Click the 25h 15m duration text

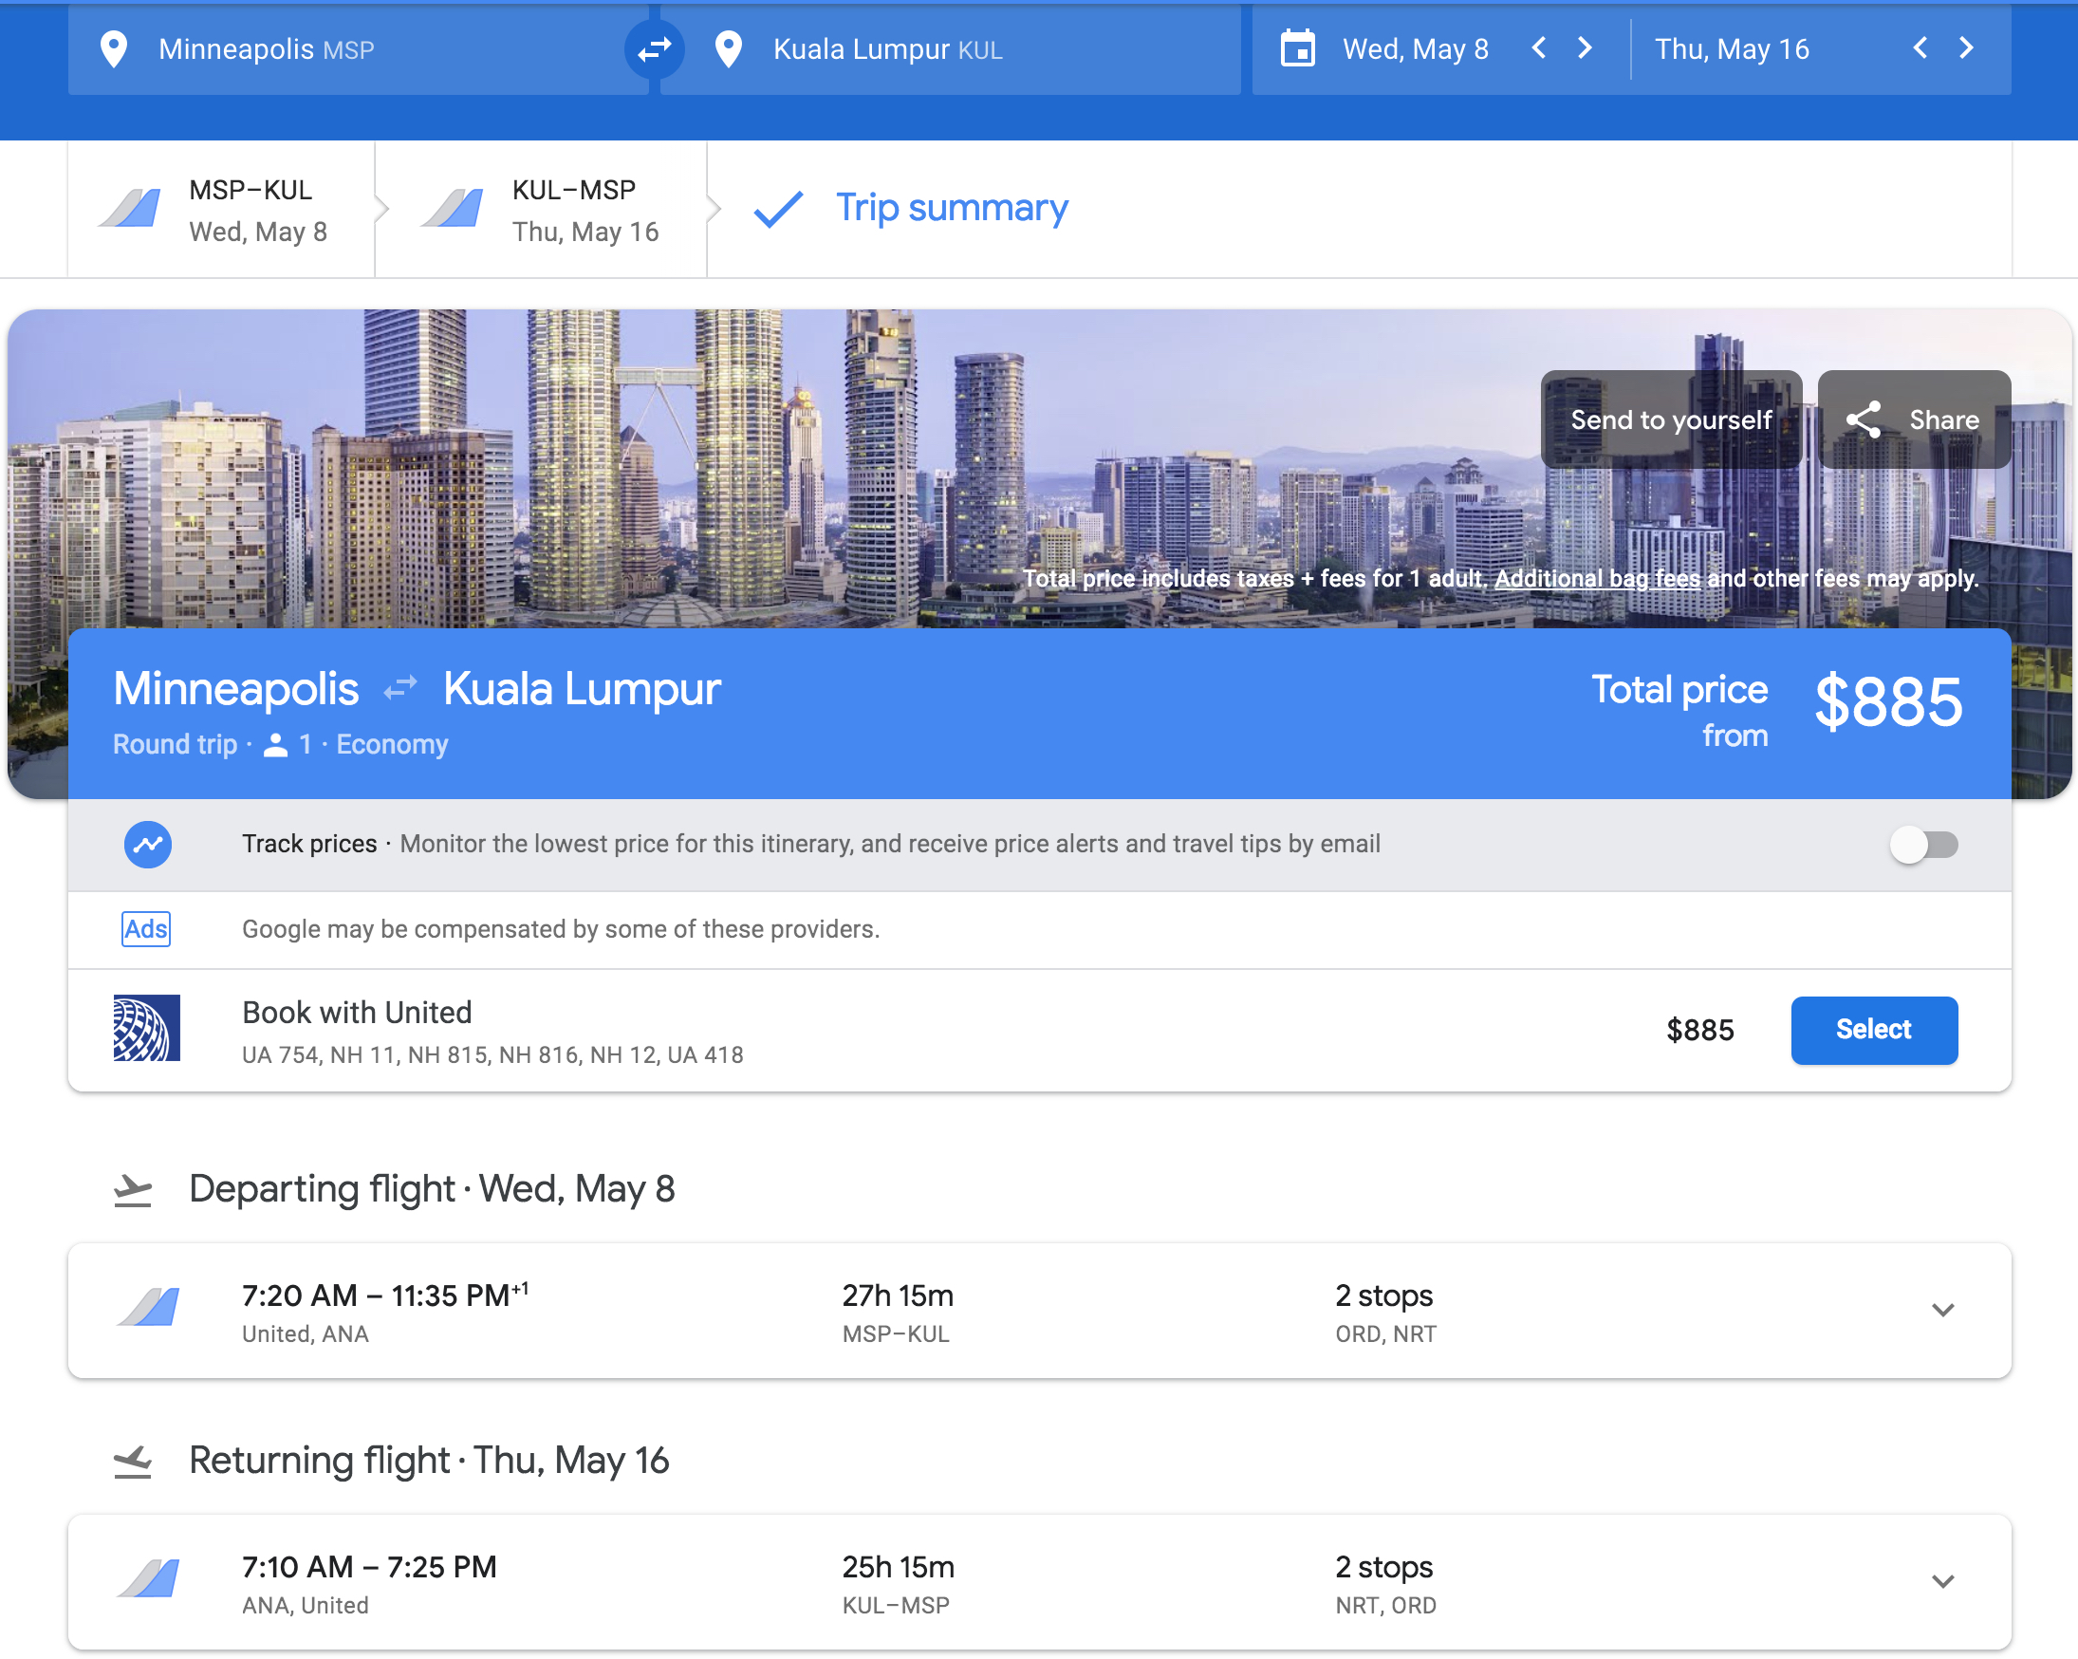(x=898, y=1568)
